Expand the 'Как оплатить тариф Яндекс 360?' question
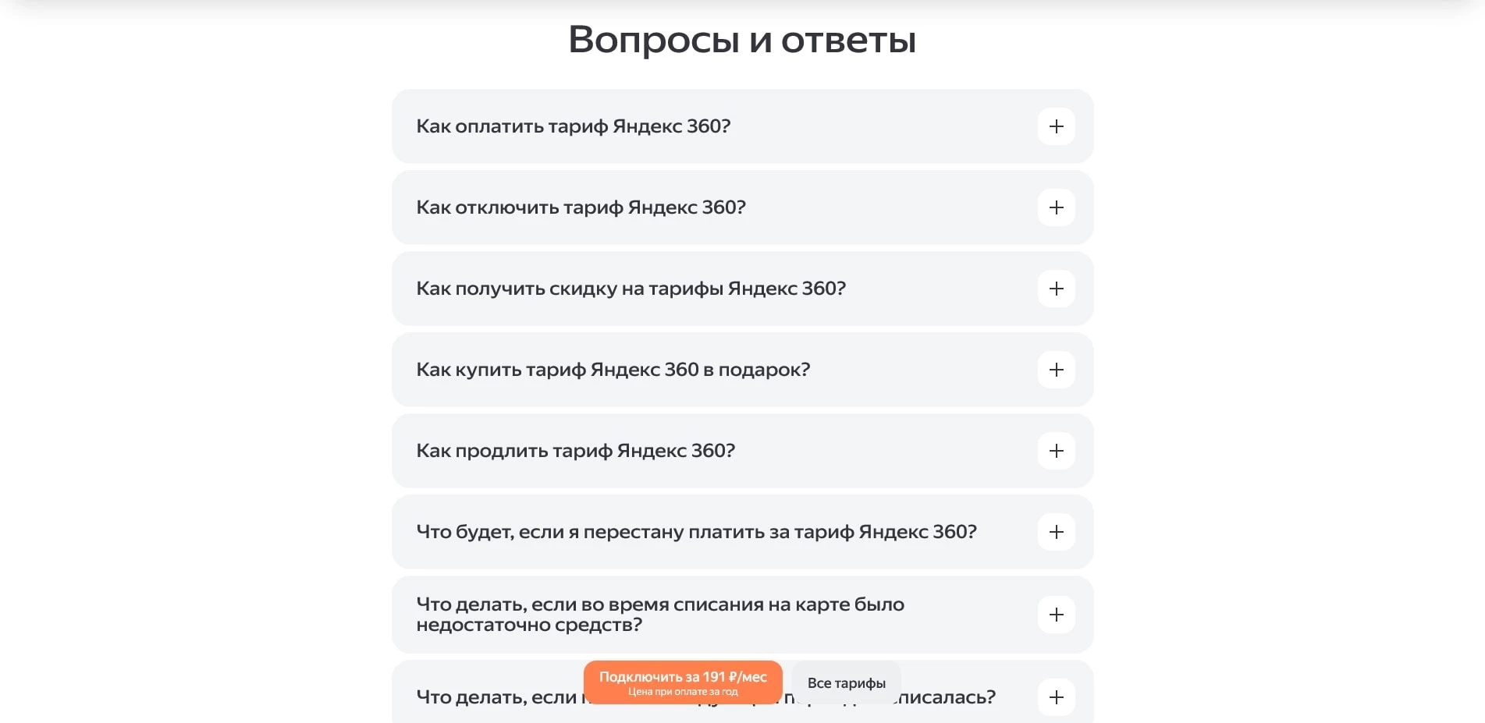This screenshot has height=723, width=1485. [x=1057, y=126]
